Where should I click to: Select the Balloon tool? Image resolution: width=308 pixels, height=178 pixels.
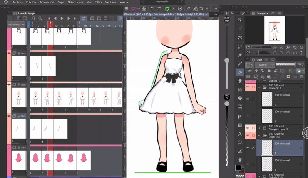tap(240, 142)
